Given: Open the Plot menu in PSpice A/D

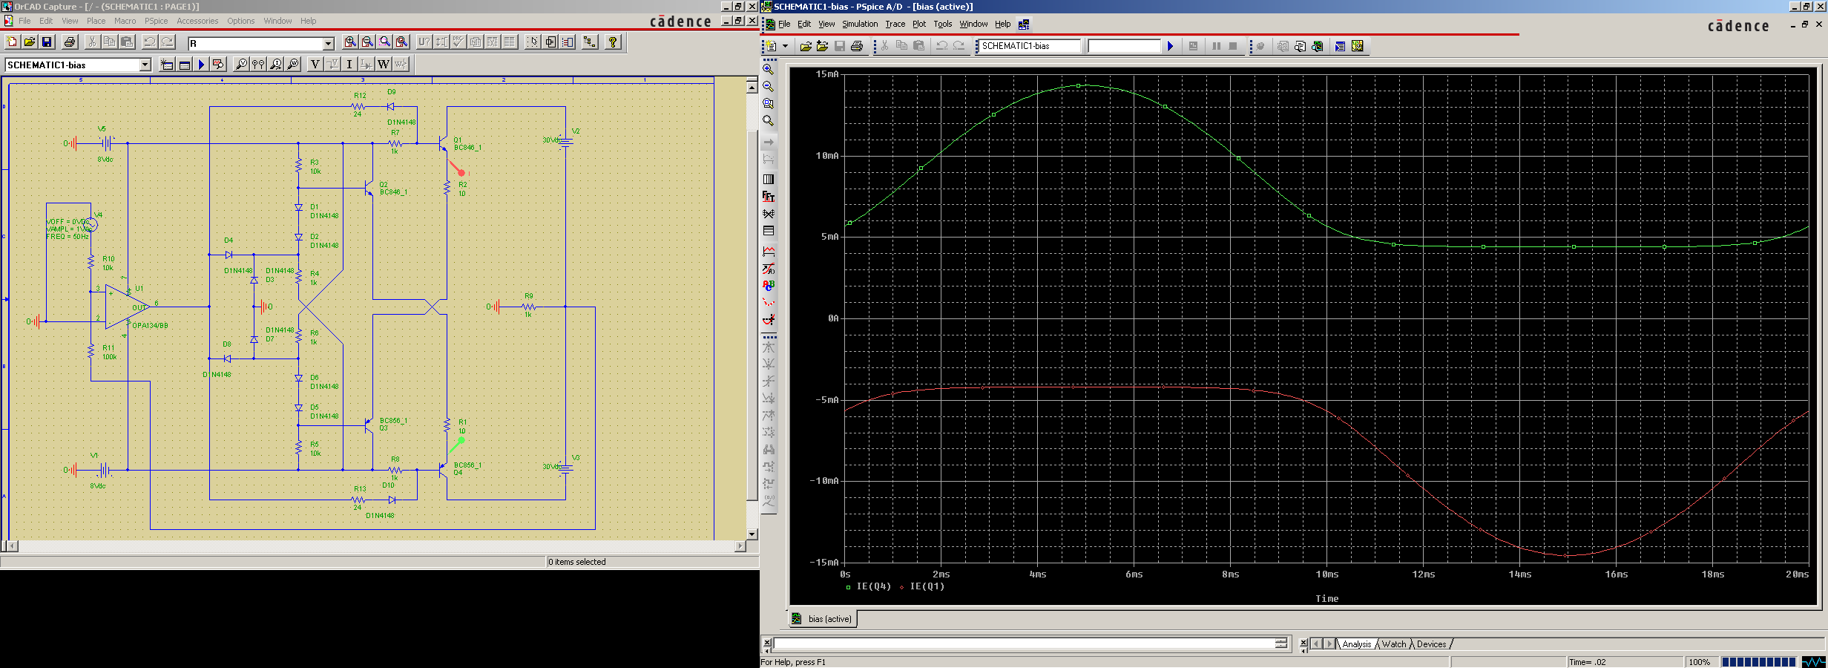Looking at the screenshot, I should [919, 24].
